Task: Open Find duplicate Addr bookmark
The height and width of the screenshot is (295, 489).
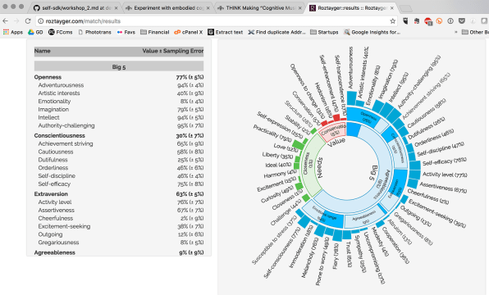Action: click(x=276, y=32)
